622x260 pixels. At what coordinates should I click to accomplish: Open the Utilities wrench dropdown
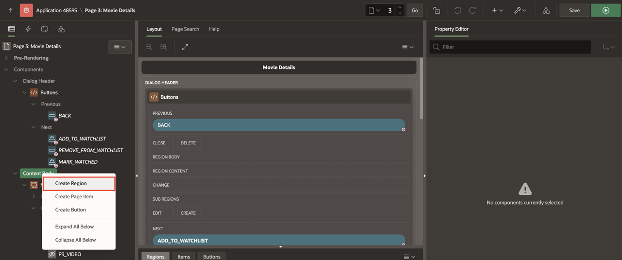point(520,10)
